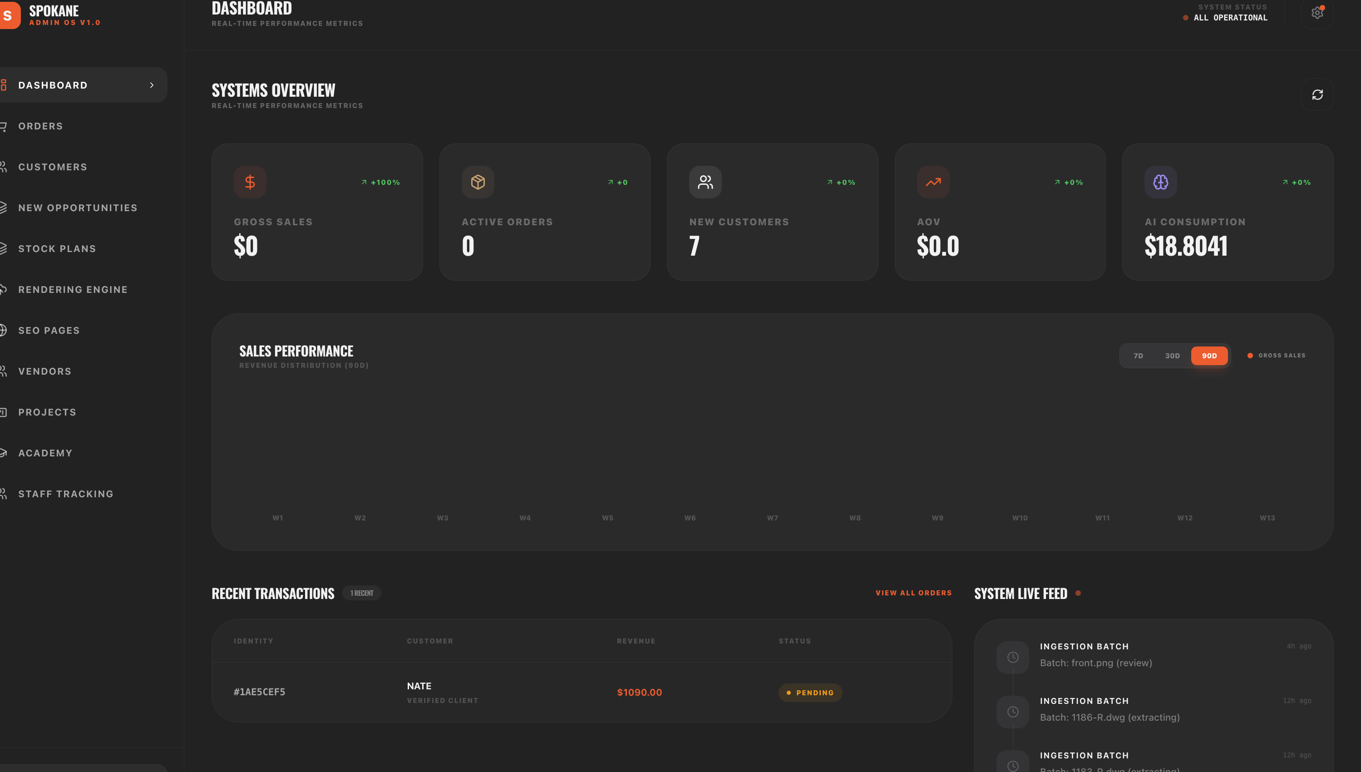The width and height of the screenshot is (1361, 772).
Task: Click the Academy graduation cap icon
Action: 3,453
